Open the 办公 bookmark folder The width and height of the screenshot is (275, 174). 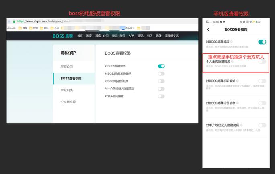(55, 28)
